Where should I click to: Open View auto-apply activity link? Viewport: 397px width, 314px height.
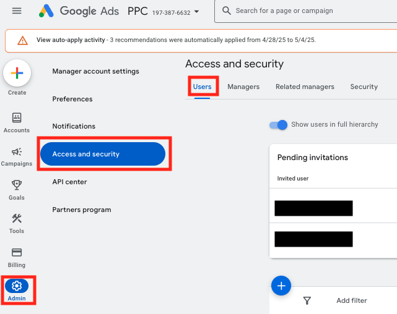71,40
